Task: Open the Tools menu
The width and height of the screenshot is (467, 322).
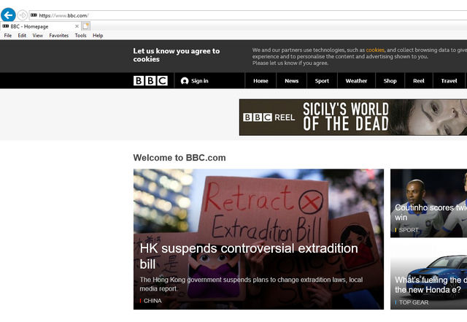Action: pos(80,35)
